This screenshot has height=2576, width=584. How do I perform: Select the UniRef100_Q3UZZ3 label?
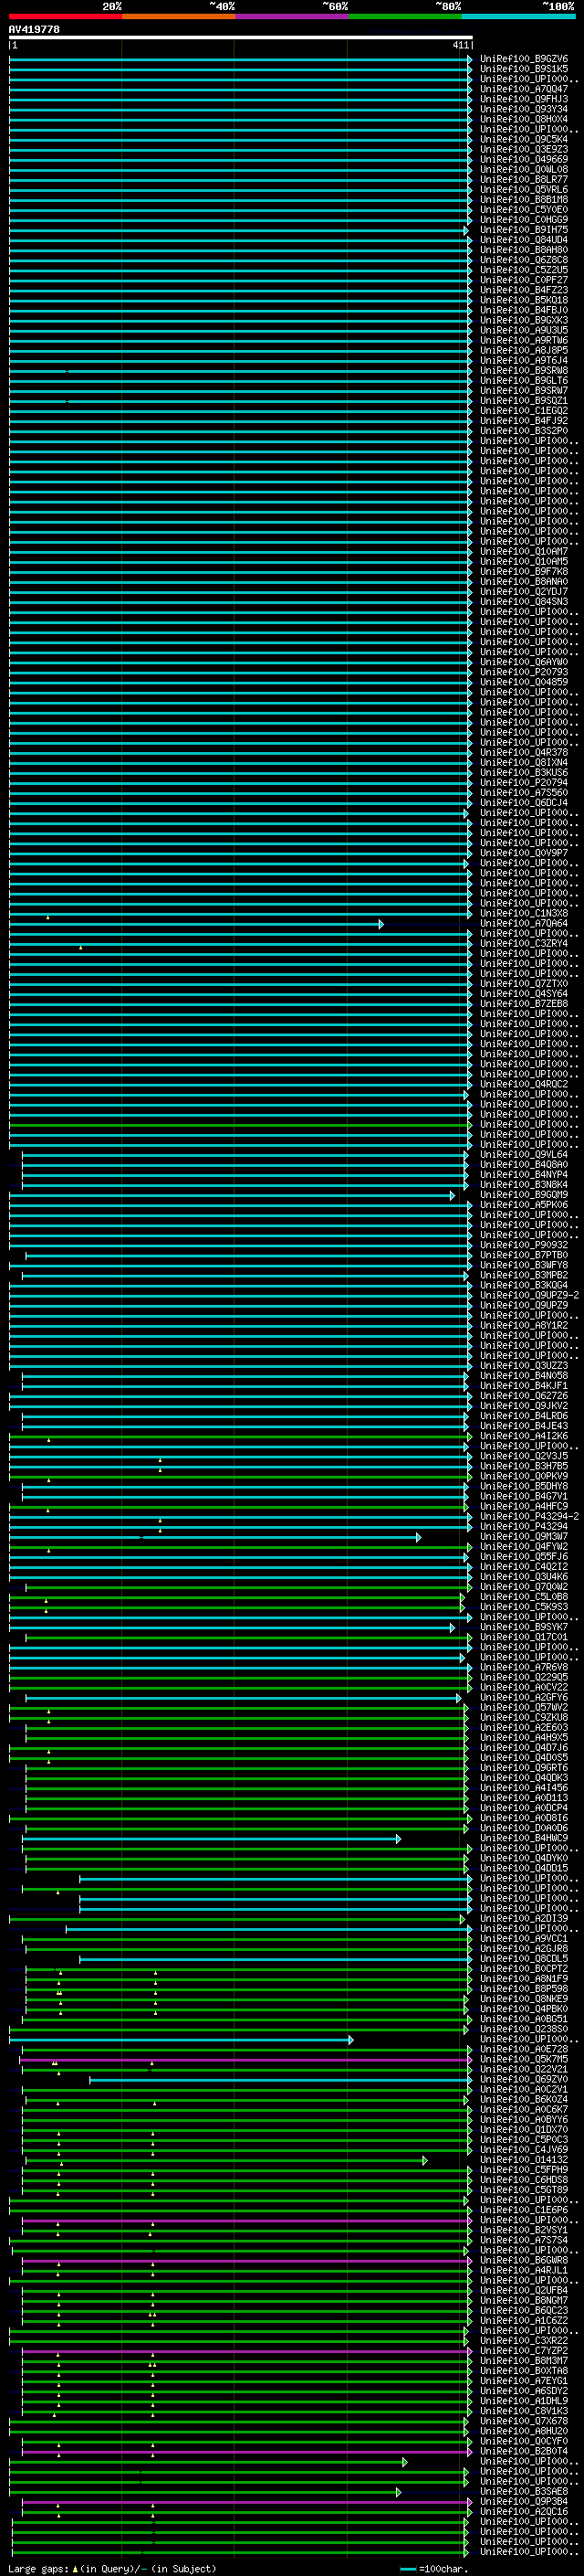click(x=524, y=1366)
